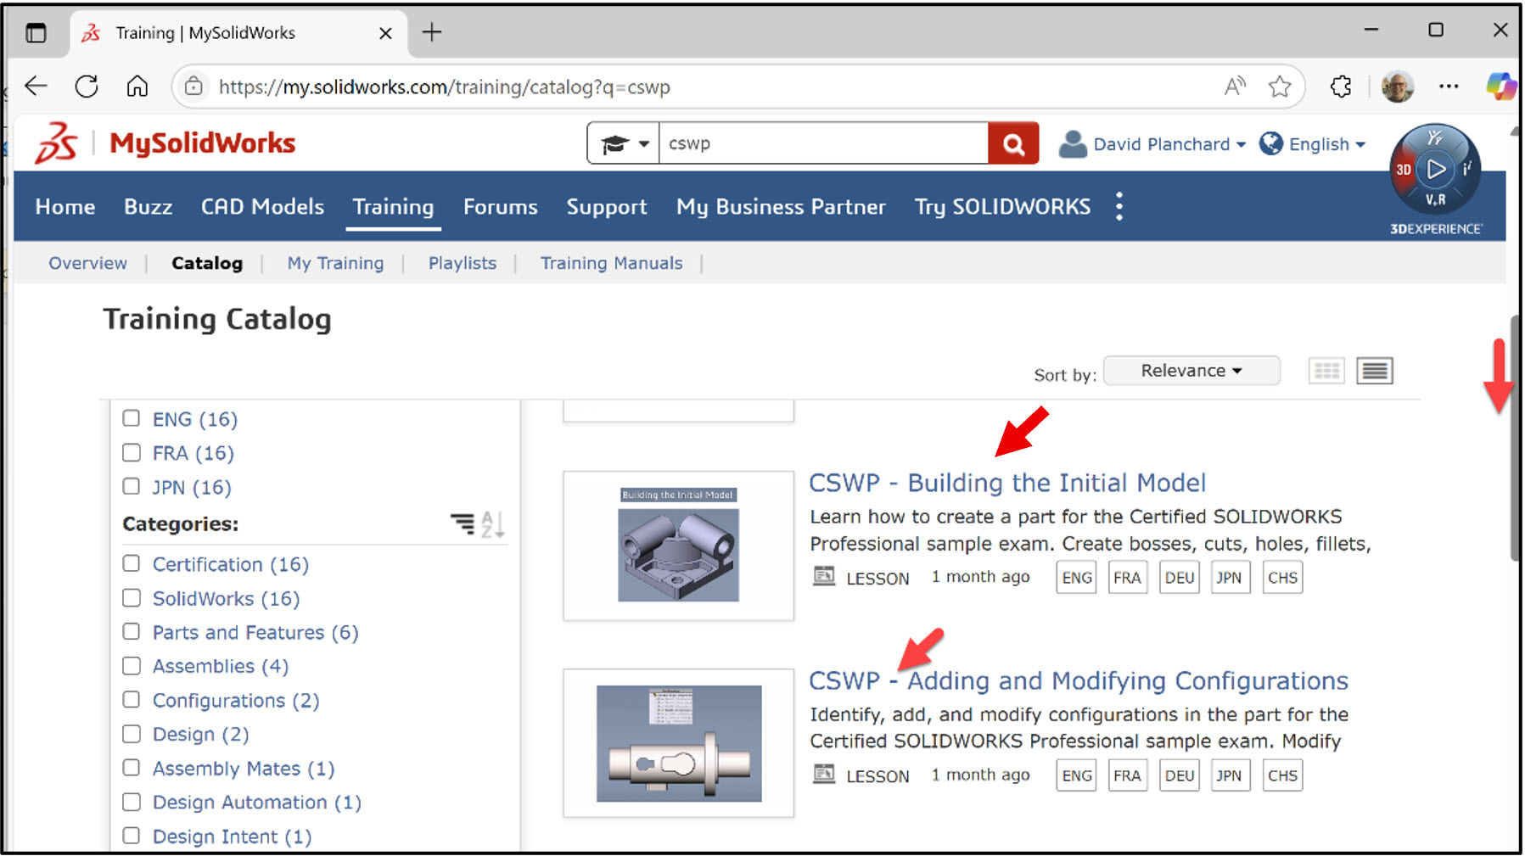Click the browser profile avatar

[x=1397, y=86]
